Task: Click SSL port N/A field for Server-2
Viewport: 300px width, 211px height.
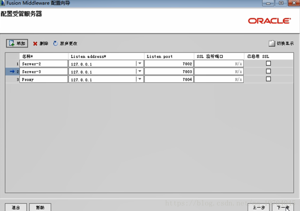Action: (219, 64)
